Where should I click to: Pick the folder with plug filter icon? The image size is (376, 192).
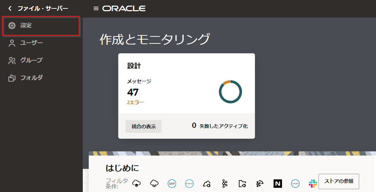click(x=242, y=184)
